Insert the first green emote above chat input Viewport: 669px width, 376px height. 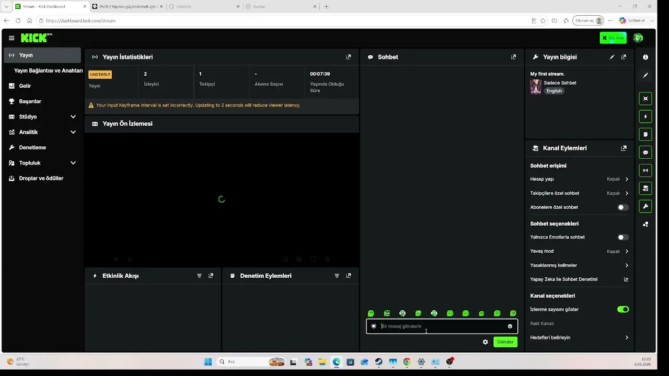coord(371,313)
